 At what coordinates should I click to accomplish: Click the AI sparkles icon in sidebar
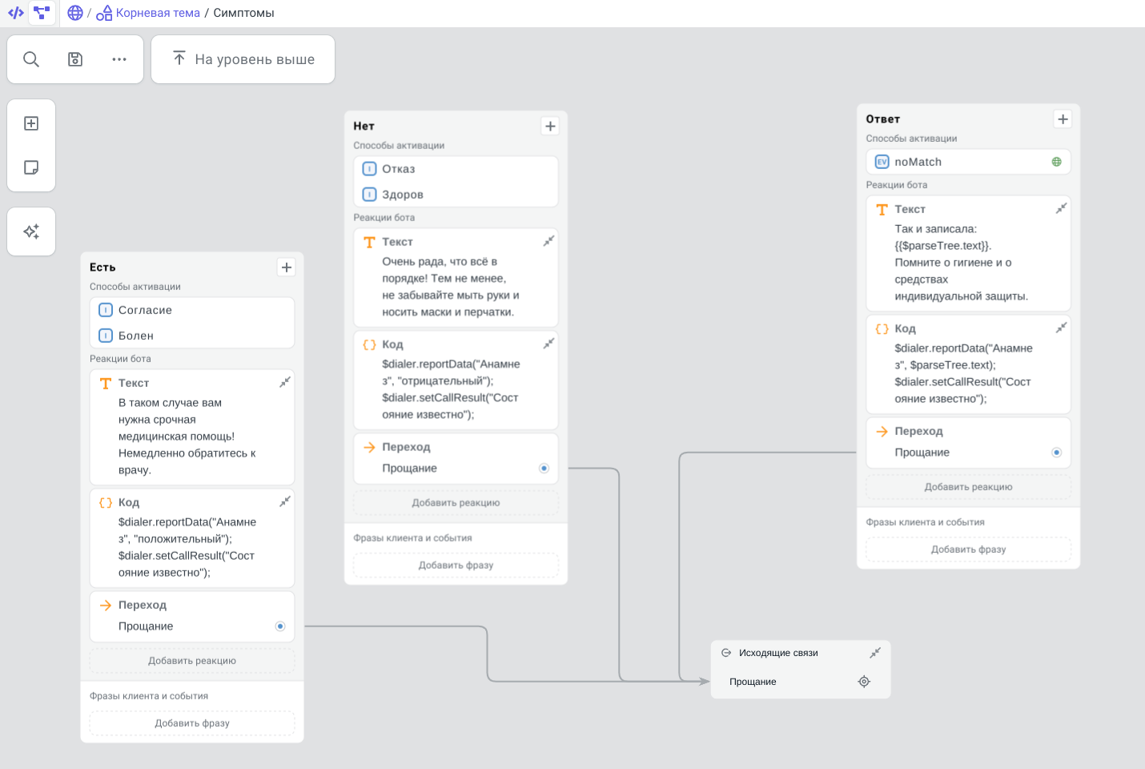pyautogui.click(x=31, y=232)
